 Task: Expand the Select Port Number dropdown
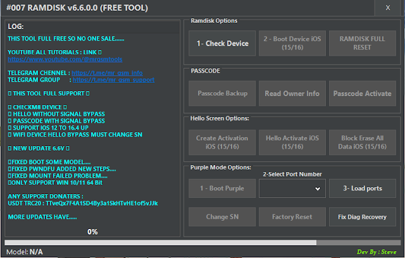292,188
